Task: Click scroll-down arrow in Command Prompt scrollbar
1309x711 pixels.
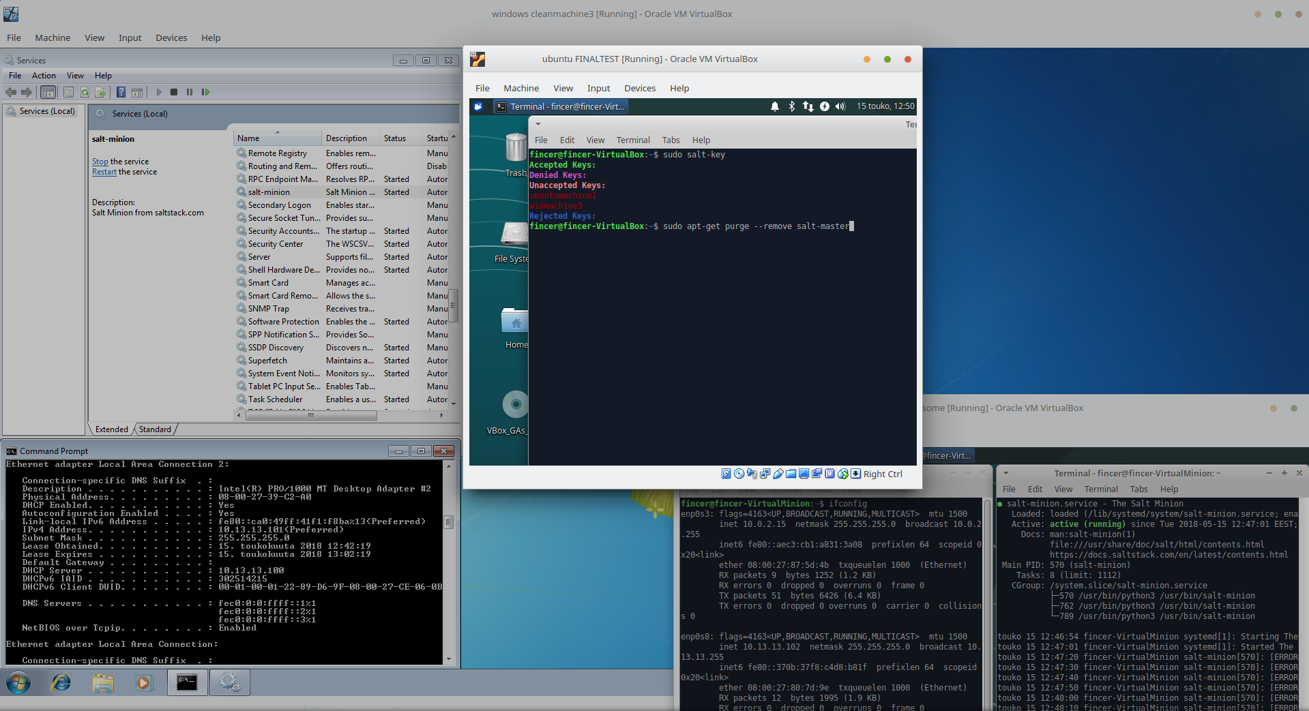Action: pyautogui.click(x=448, y=659)
